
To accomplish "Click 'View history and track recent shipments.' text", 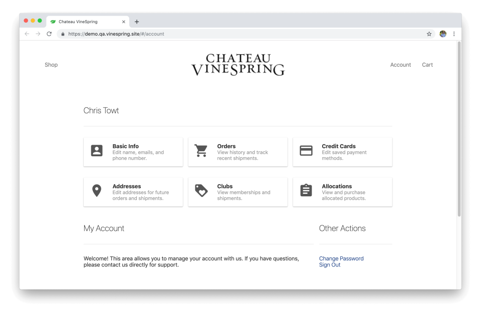I will [x=243, y=155].
